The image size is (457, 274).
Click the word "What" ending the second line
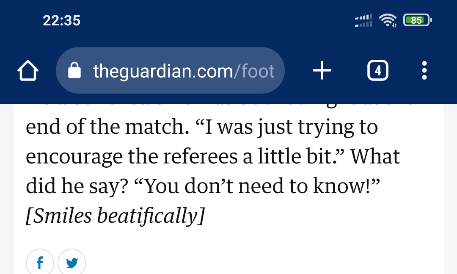(x=375, y=156)
